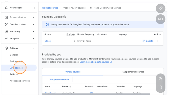Image resolution: width=169 pixels, height=97 pixels.
Task: Expand the Analytics menu arrow
Action: point(34,38)
